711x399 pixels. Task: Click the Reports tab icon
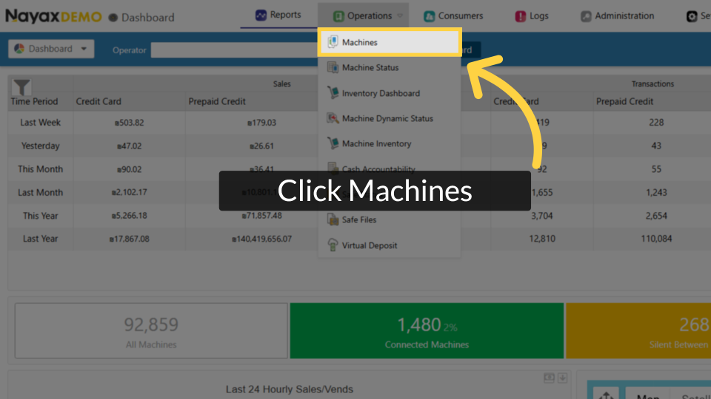[261, 16]
